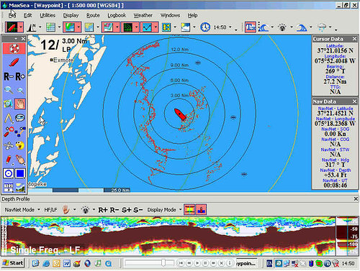This screenshot has width=360, height=271.
Task: Click the R+ range increase icon in left palette
Action: coord(20,76)
